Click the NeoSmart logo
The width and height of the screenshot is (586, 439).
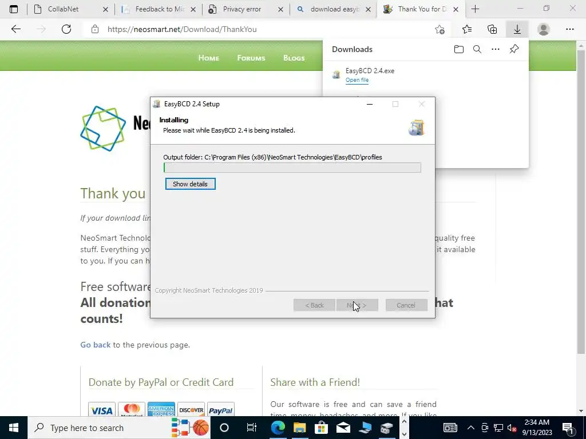(103, 129)
